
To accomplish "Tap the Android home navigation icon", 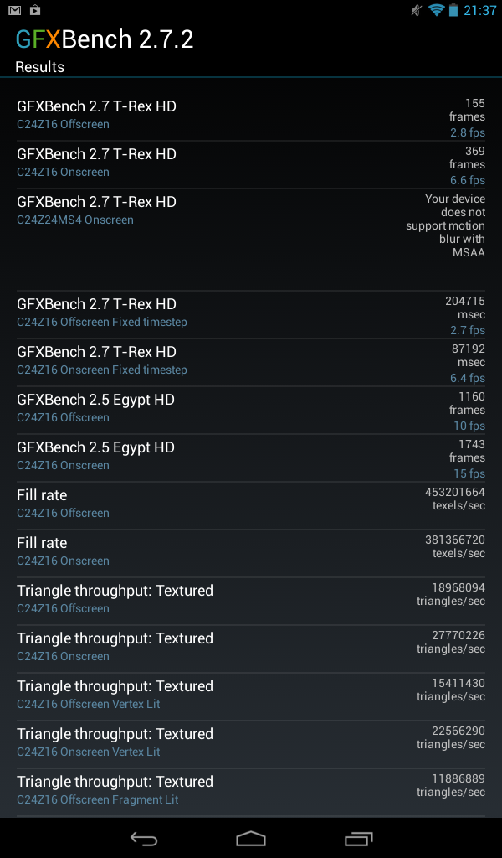I will [x=251, y=838].
